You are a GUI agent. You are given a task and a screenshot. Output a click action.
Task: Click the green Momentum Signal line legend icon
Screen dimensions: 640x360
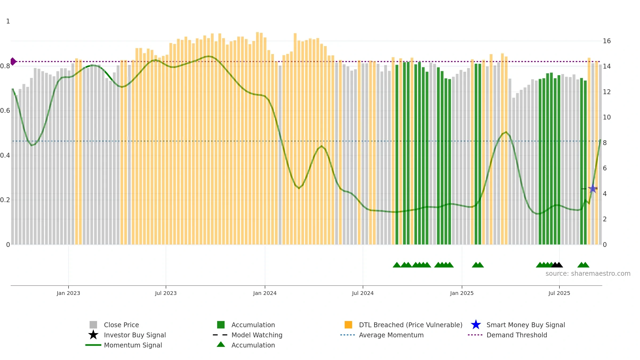tap(93, 345)
